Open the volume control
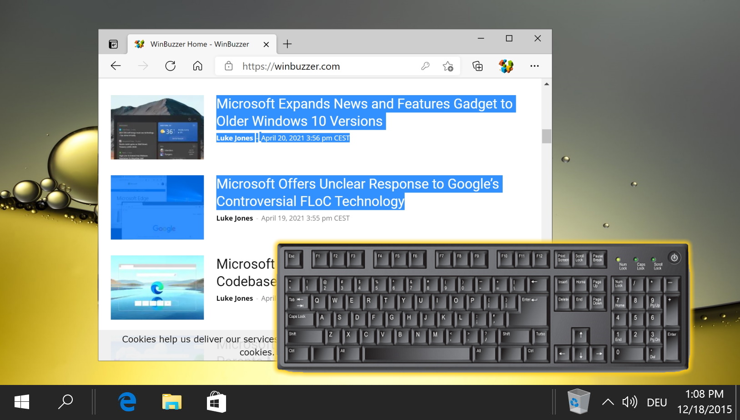This screenshot has width=740, height=420. (x=630, y=402)
